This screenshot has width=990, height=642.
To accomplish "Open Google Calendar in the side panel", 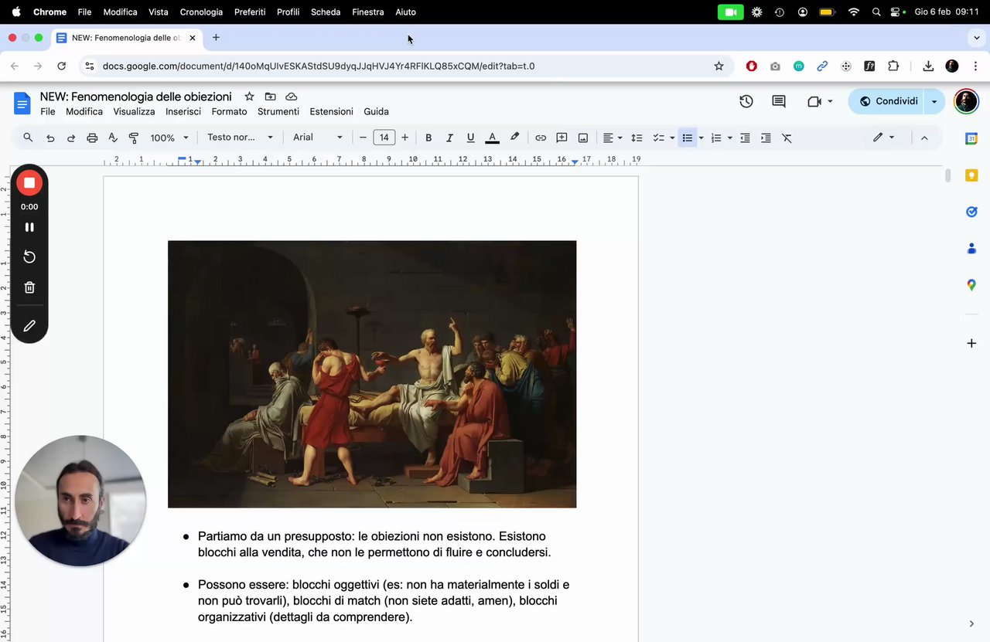I will 971,138.
